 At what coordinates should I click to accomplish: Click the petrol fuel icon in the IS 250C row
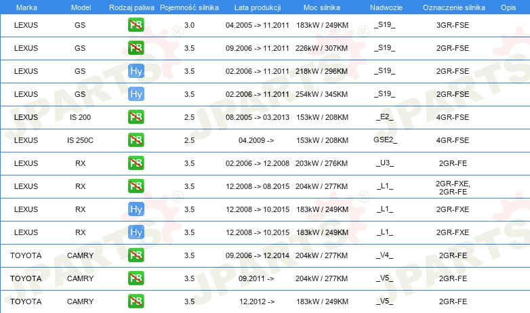(136, 140)
